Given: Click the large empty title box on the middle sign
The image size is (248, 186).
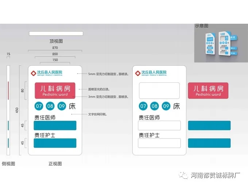Looking at the screenshot, I should pos(159,90).
